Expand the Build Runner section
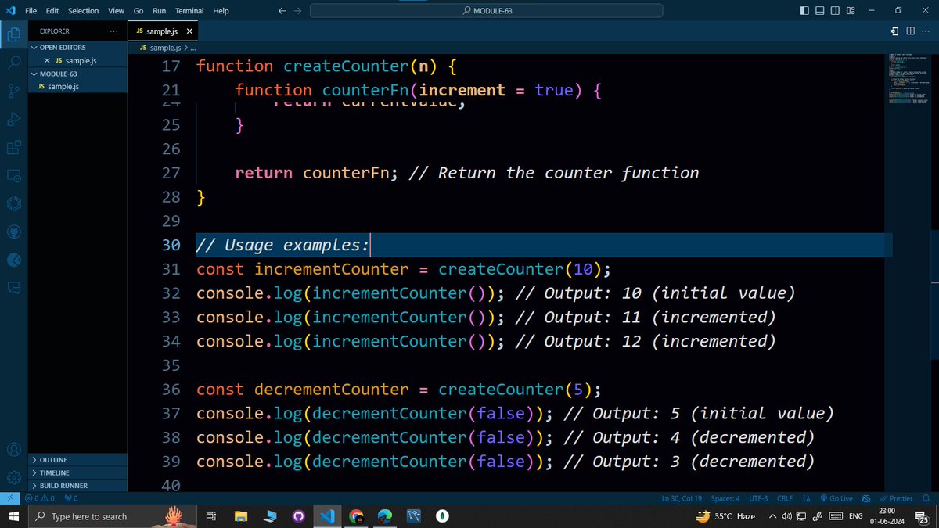The image size is (939, 528). 78,486
